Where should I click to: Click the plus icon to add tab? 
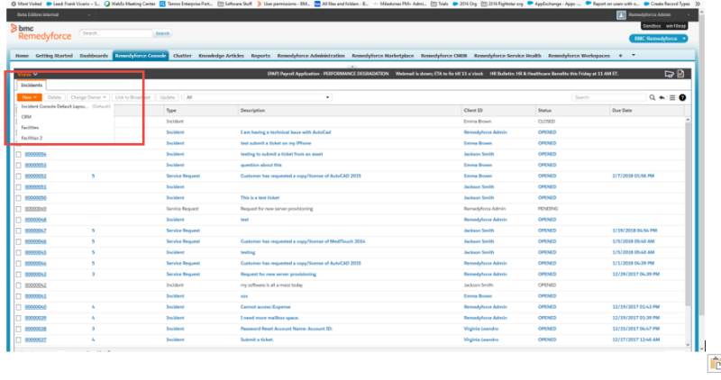pyautogui.click(x=620, y=56)
